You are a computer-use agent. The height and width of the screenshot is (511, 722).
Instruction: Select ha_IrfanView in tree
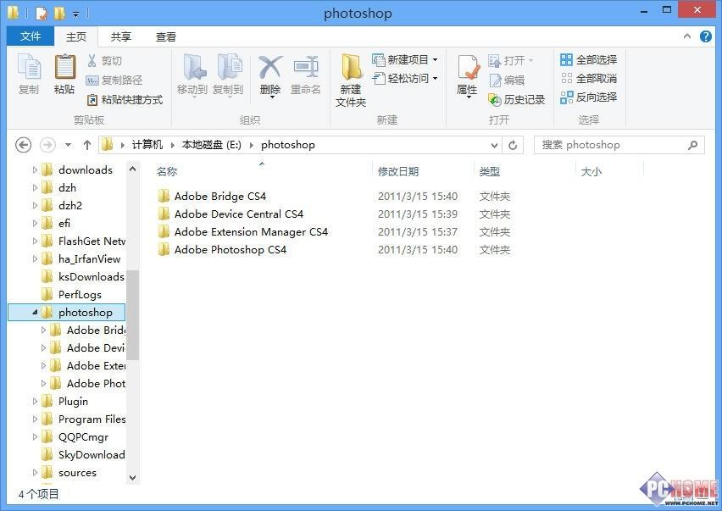click(81, 258)
